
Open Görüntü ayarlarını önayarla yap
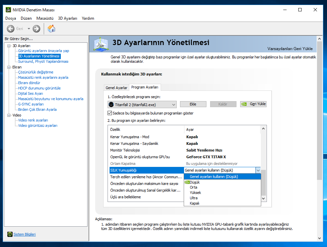pos(43,51)
